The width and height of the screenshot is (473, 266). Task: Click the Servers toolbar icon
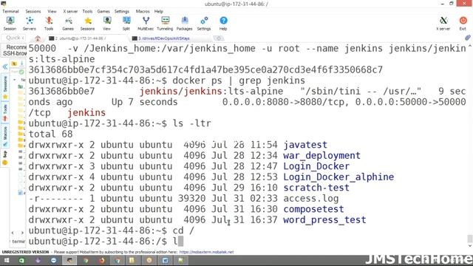click(30, 23)
